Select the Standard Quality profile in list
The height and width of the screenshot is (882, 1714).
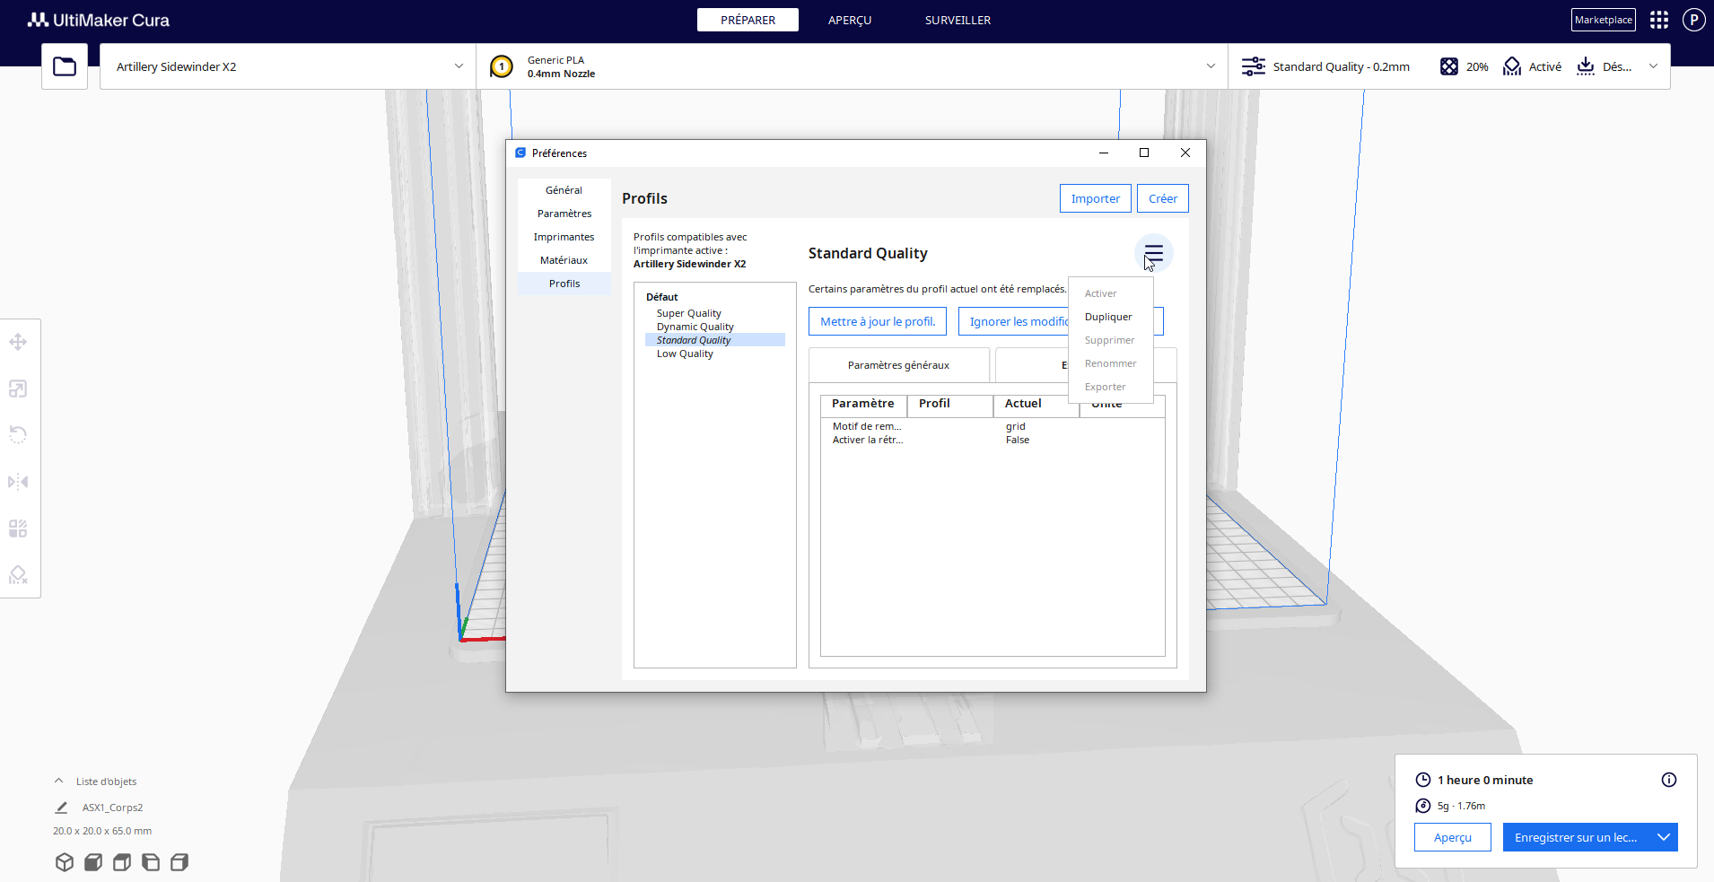click(x=714, y=340)
